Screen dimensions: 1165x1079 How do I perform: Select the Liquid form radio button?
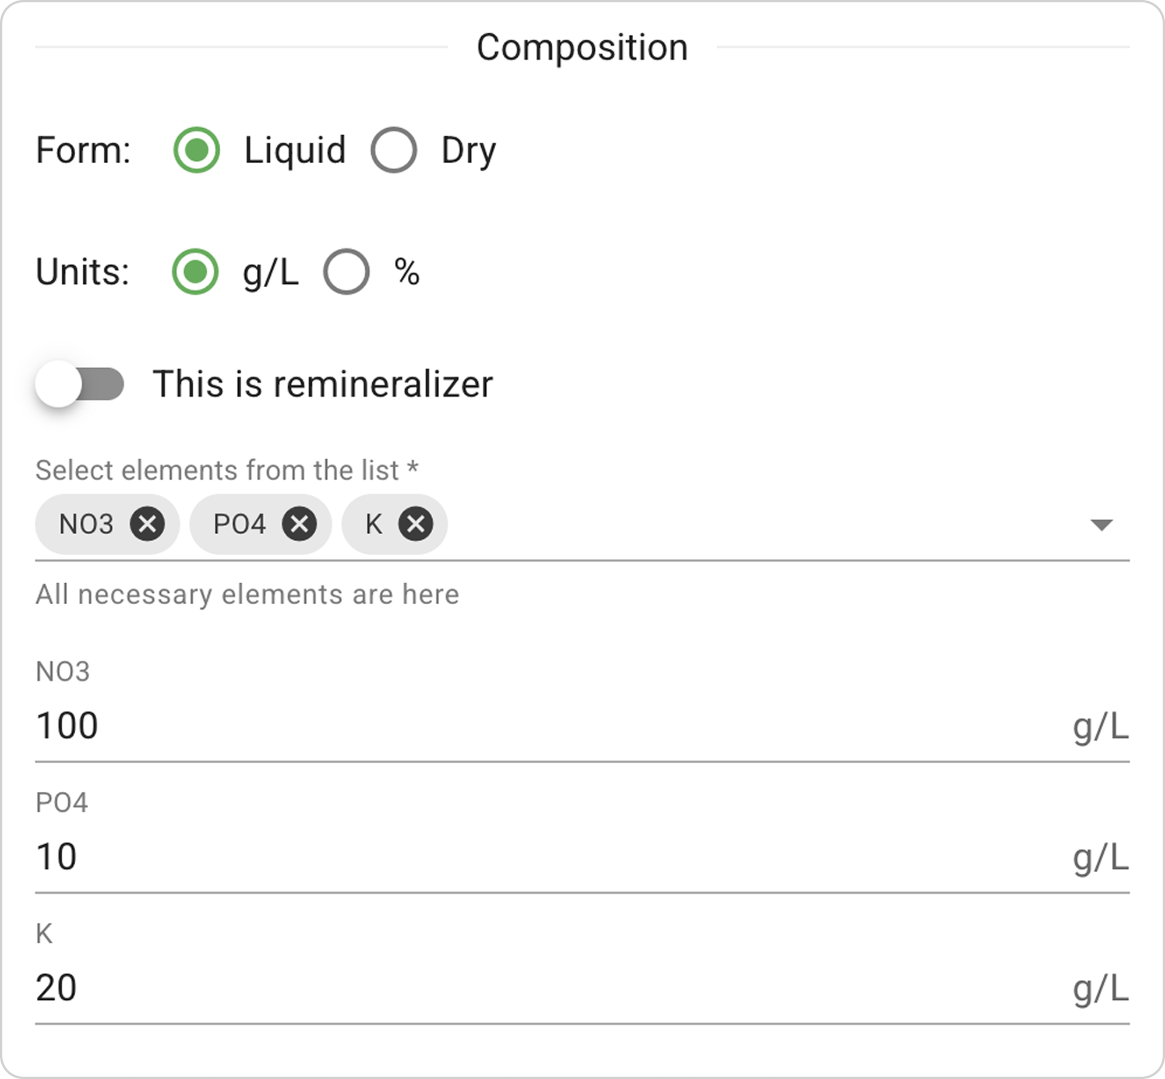coord(197,150)
